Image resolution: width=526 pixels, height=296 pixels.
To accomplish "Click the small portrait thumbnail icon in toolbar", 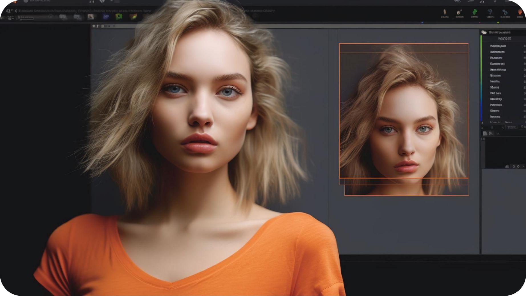I will [91, 17].
